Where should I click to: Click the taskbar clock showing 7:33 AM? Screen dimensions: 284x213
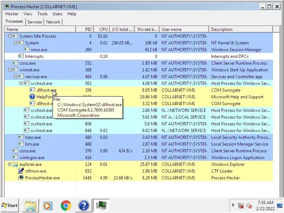pos(265,206)
